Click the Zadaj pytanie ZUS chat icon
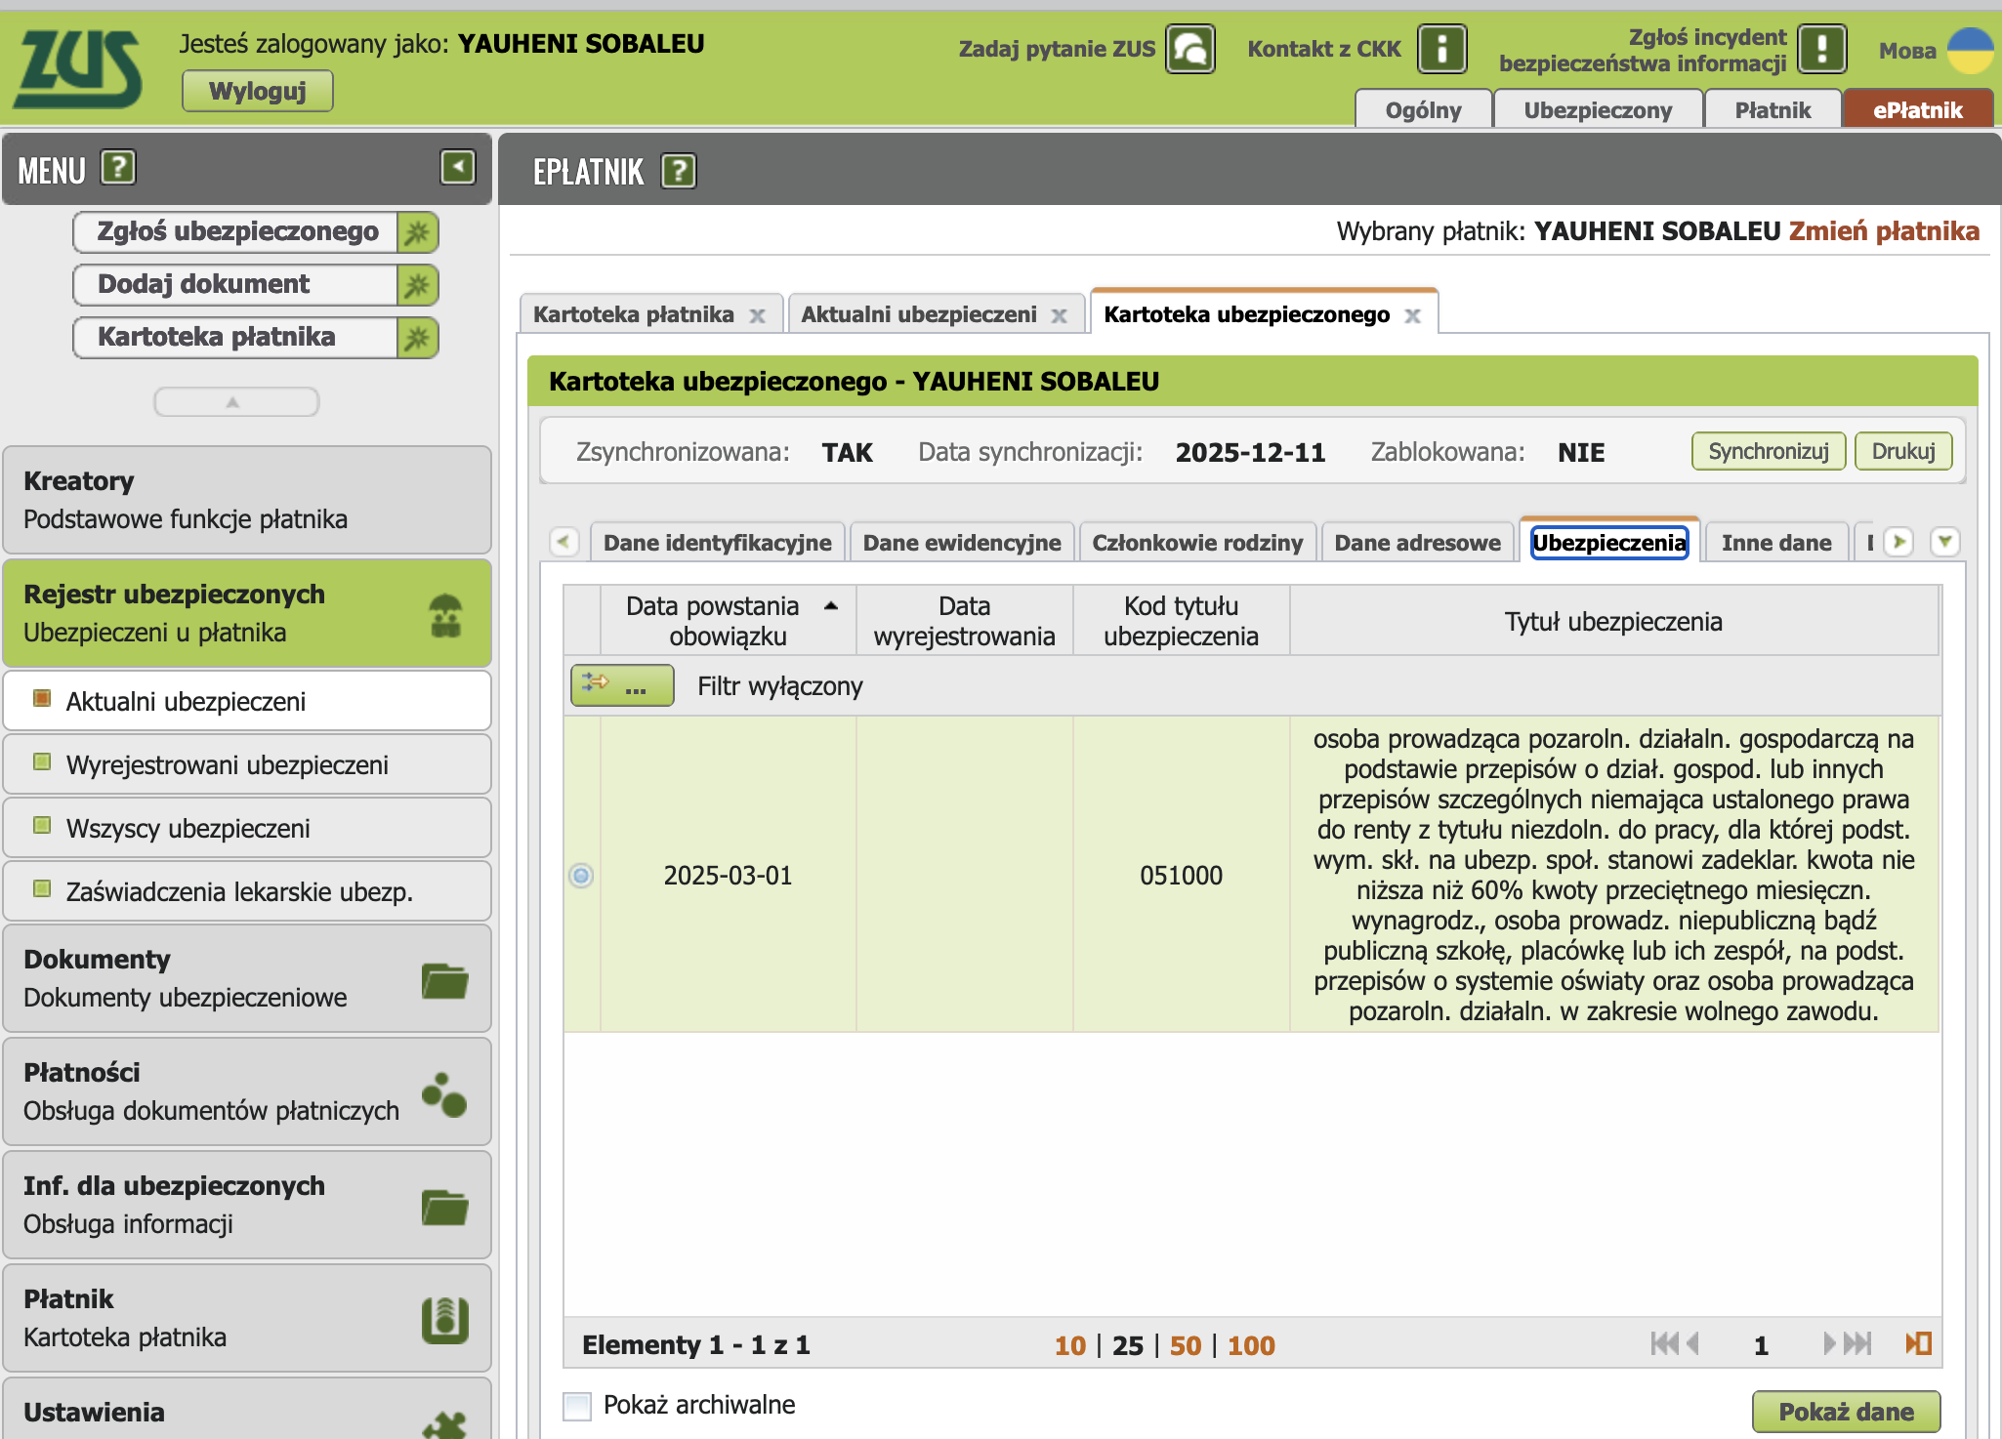Screen dimensions: 2002x1439 (x=1190, y=49)
